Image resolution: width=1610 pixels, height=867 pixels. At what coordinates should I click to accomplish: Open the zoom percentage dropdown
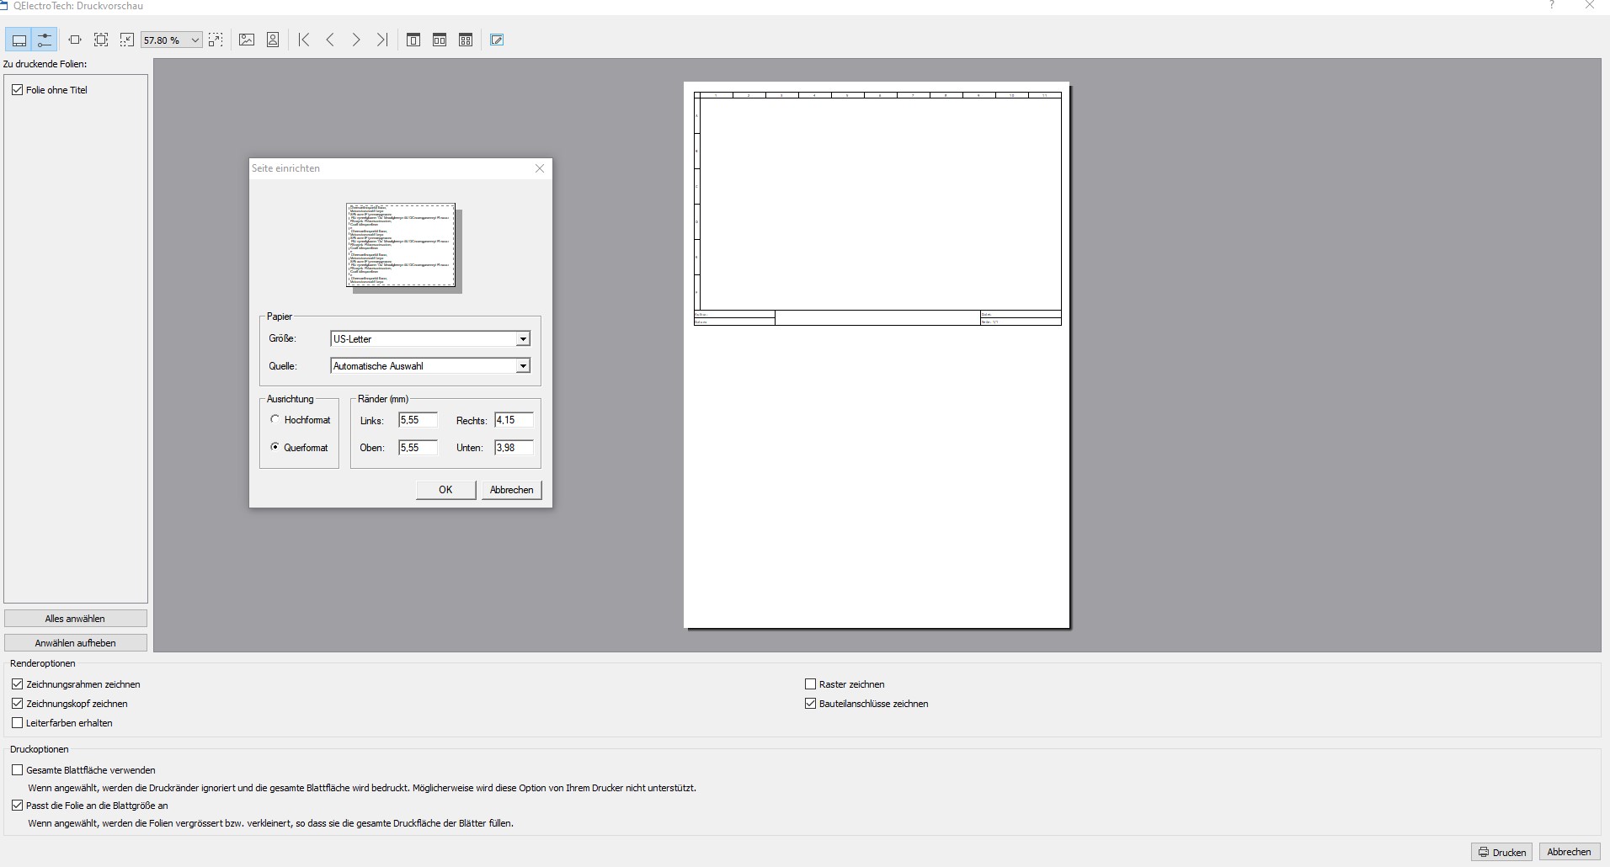195,40
